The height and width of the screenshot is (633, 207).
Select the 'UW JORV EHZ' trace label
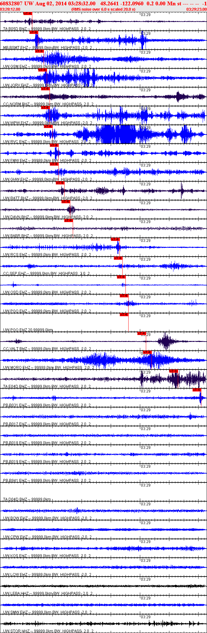coord(16,85)
